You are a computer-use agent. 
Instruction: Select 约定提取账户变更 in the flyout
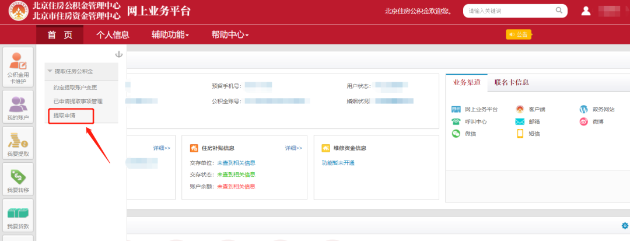click(x=75, y=88)
